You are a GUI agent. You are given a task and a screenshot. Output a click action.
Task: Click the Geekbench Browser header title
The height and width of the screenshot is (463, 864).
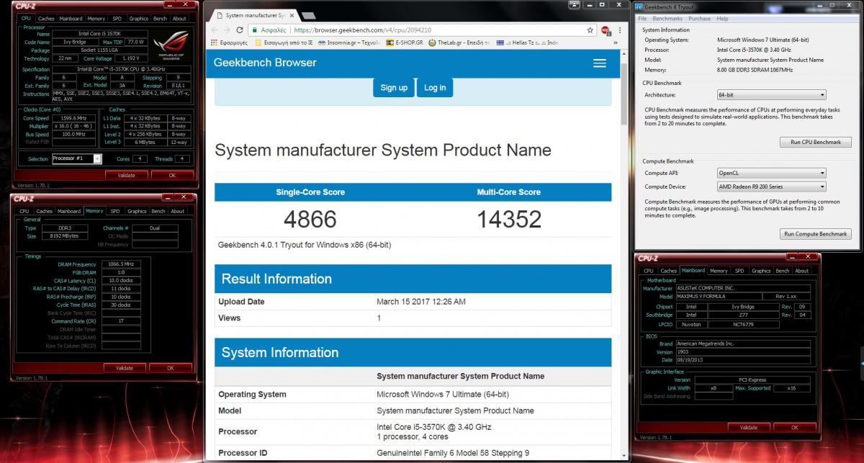[265, 63]
